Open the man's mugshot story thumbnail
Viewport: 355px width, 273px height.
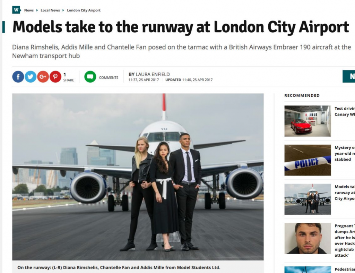tap(308, 238)
